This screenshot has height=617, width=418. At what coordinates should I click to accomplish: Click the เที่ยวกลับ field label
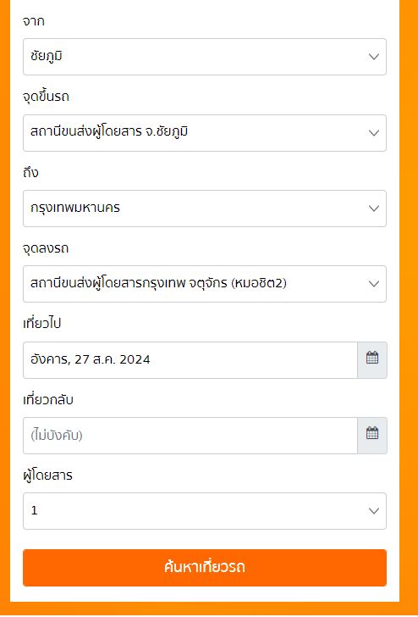(48, 400)
